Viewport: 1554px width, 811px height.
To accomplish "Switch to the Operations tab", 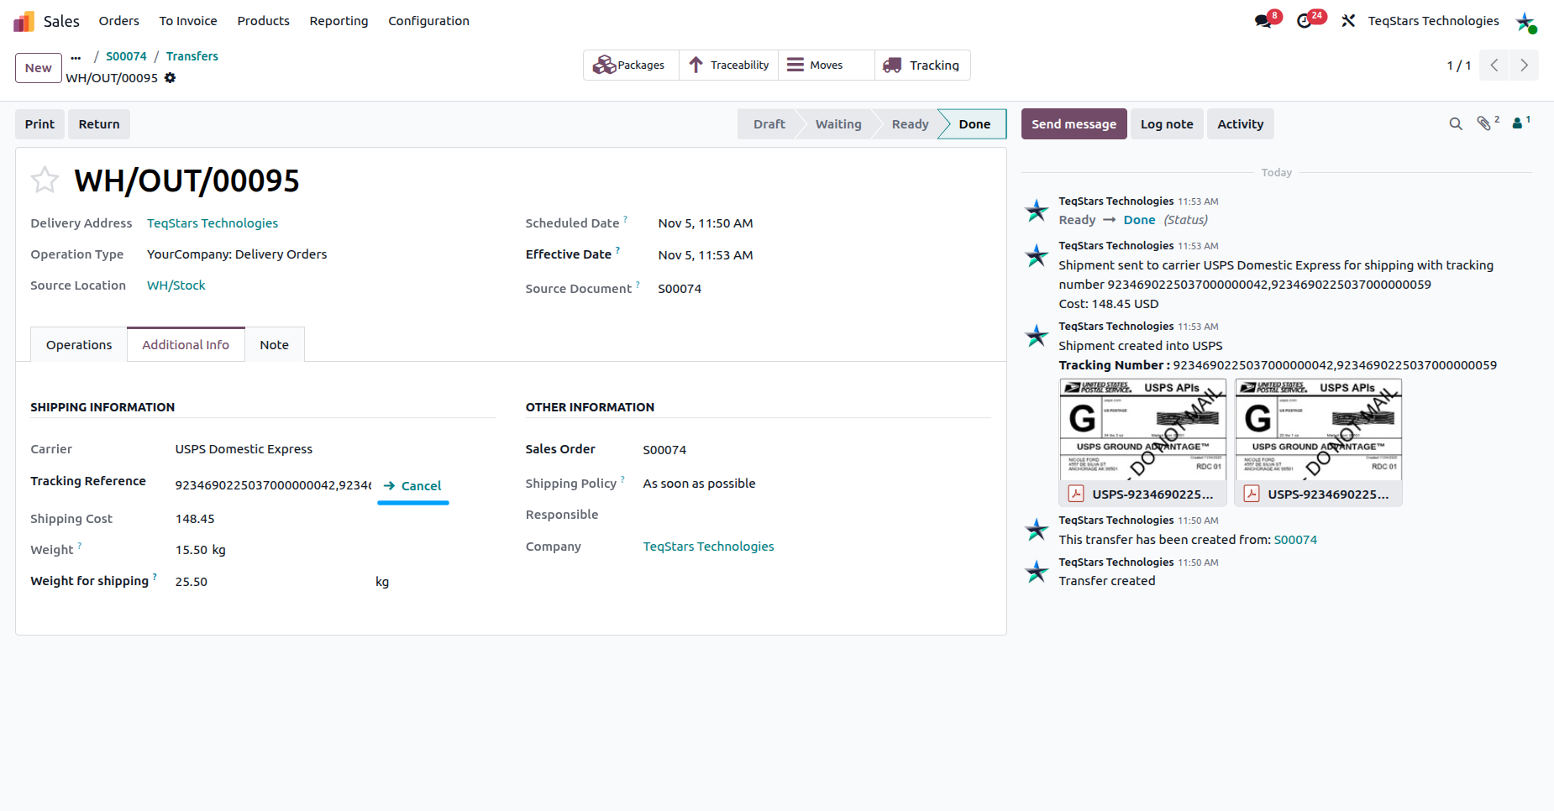I will click(x=79, y=345).
